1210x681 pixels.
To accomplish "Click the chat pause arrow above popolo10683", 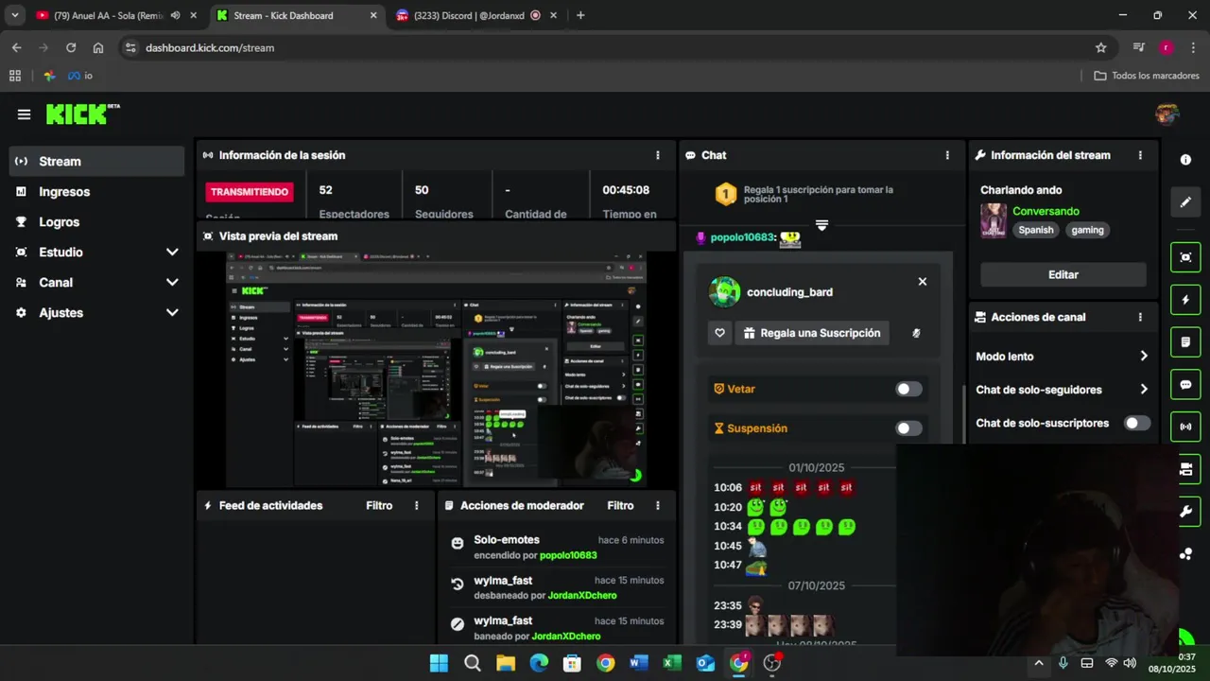I will (821, 225).
